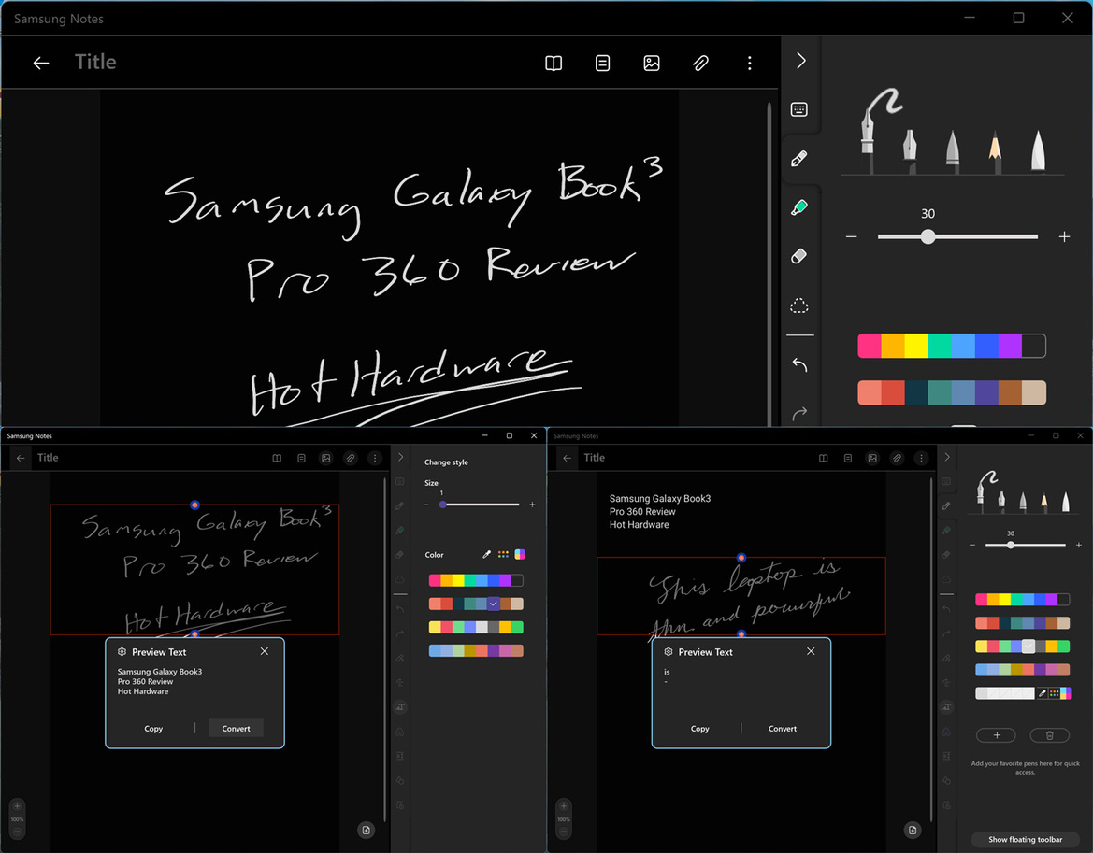1093x853 pixels.
Task: Decrease Size with minus in Change style panel
Action: 426,505
